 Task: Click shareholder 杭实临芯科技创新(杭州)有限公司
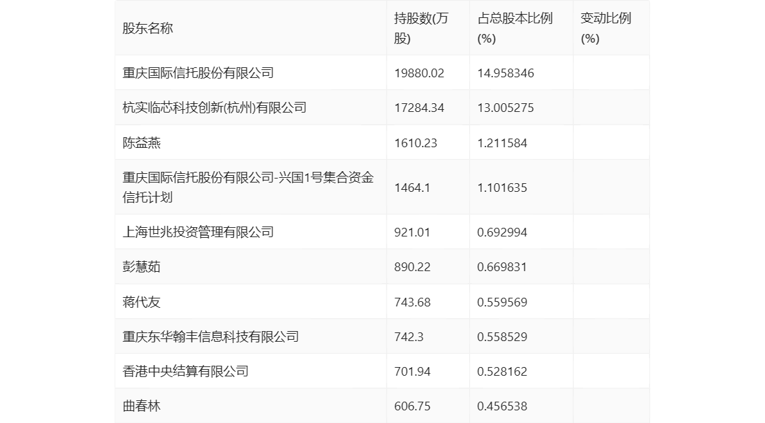214,108
